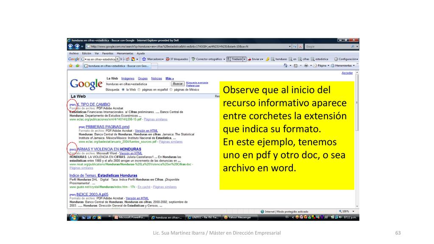Expand the address bar URL history dropdown
This screenshot has height=244, width=434.
coord(289,47)
